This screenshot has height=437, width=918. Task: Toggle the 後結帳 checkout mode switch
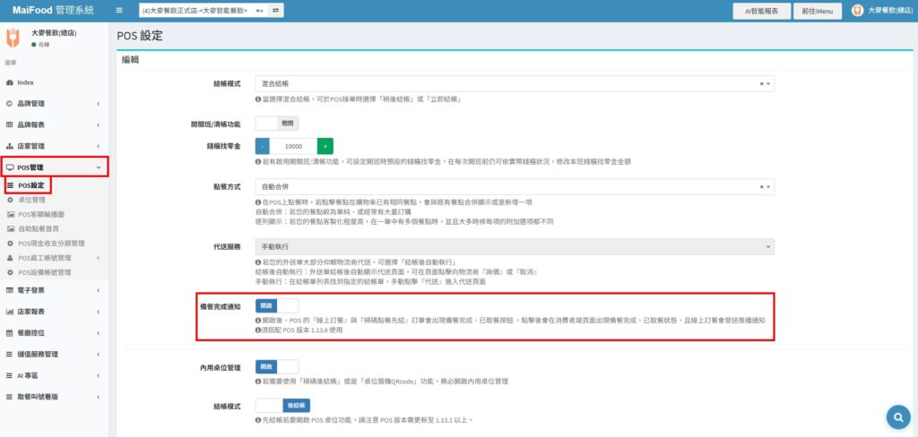[x=282, y=406]
